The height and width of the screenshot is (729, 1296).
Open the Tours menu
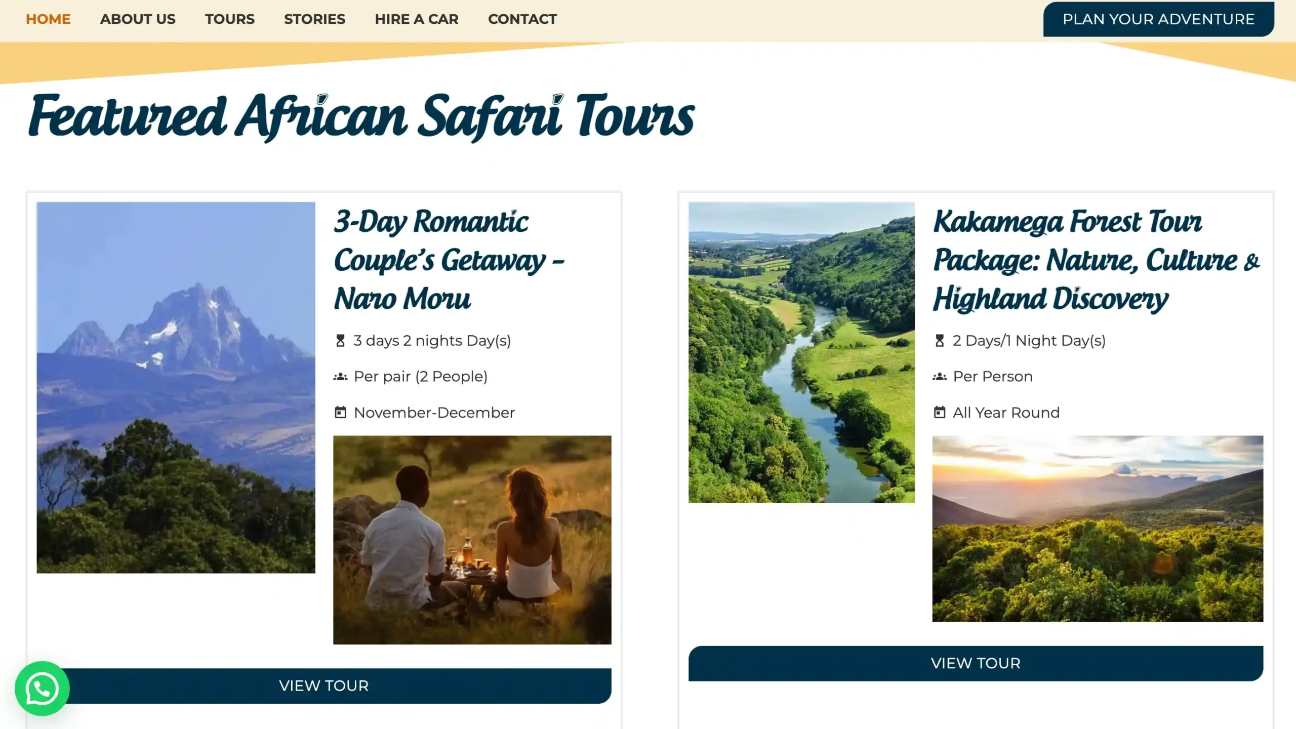point(229,19)
